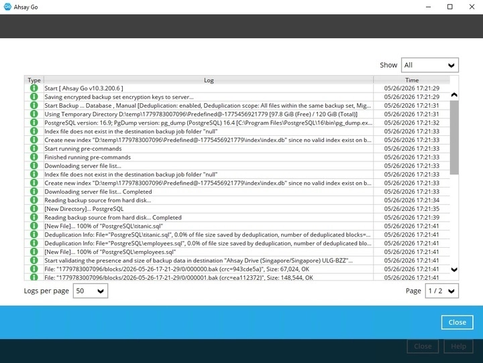Open the Logs per page dropdown showing 50
The width and height of the screenshot is (483, 363).
click(x=91, y=291)
